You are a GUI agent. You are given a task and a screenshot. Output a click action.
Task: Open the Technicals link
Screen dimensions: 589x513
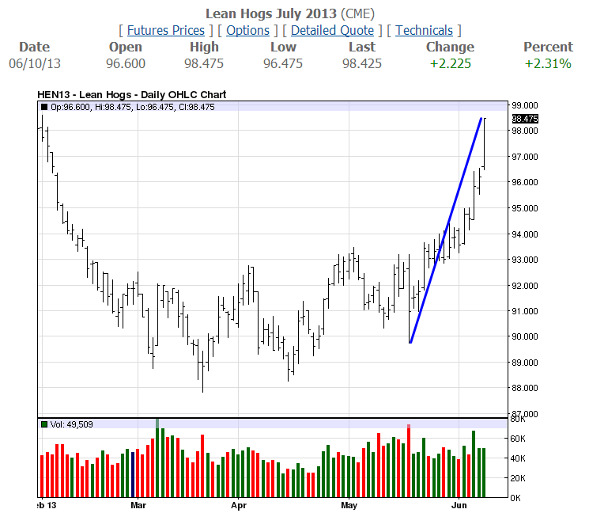424,30
